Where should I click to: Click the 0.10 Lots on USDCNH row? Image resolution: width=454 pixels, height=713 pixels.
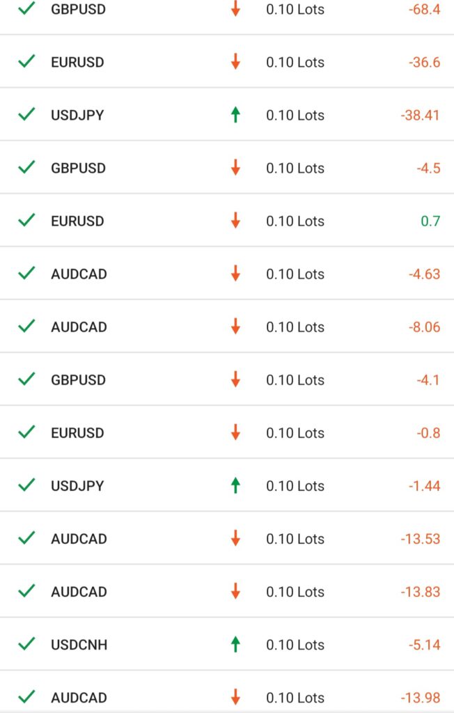(x=295, y=645)
